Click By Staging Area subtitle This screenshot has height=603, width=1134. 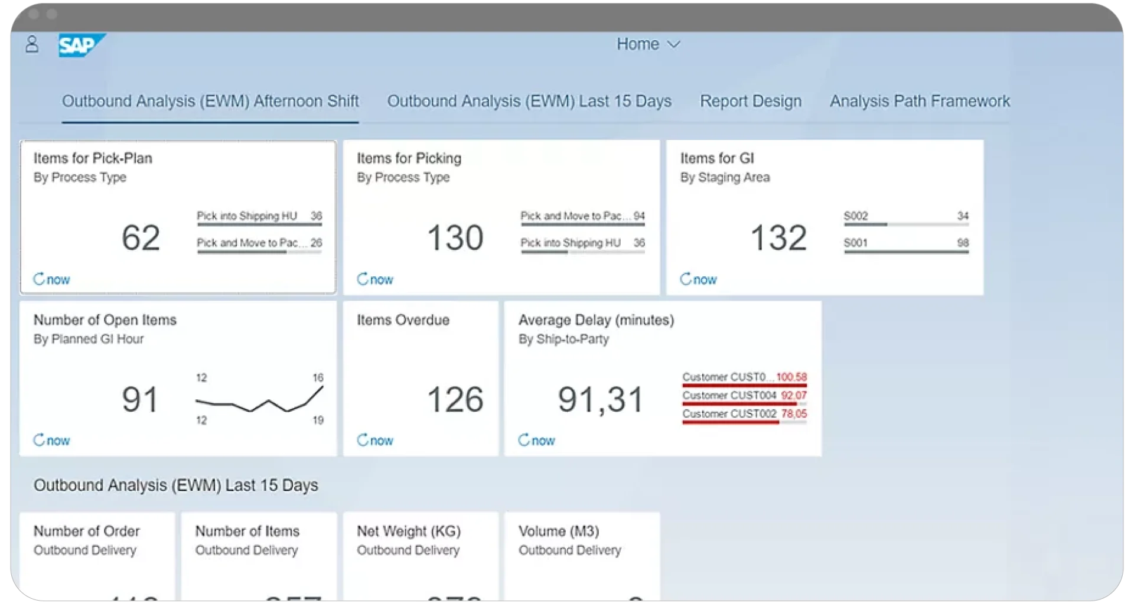725,177
